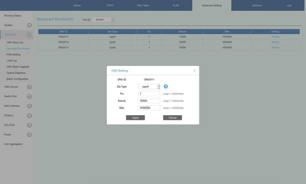The height and width of the screenshot is (184, 306).
Task: Expand the ONU Device chevron
Action: [29, 87]
